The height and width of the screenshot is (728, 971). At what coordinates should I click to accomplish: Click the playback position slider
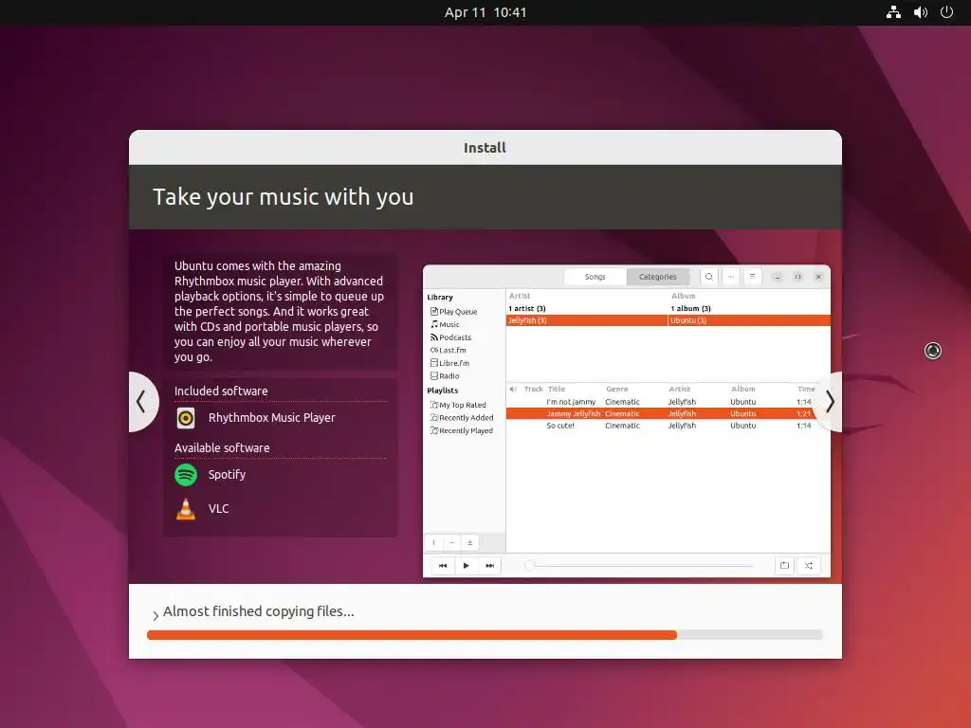(x=639, y=566)
